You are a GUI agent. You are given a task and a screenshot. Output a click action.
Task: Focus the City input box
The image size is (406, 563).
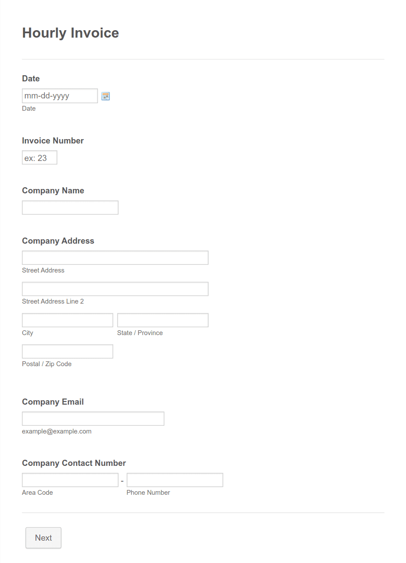coord(68,320)
